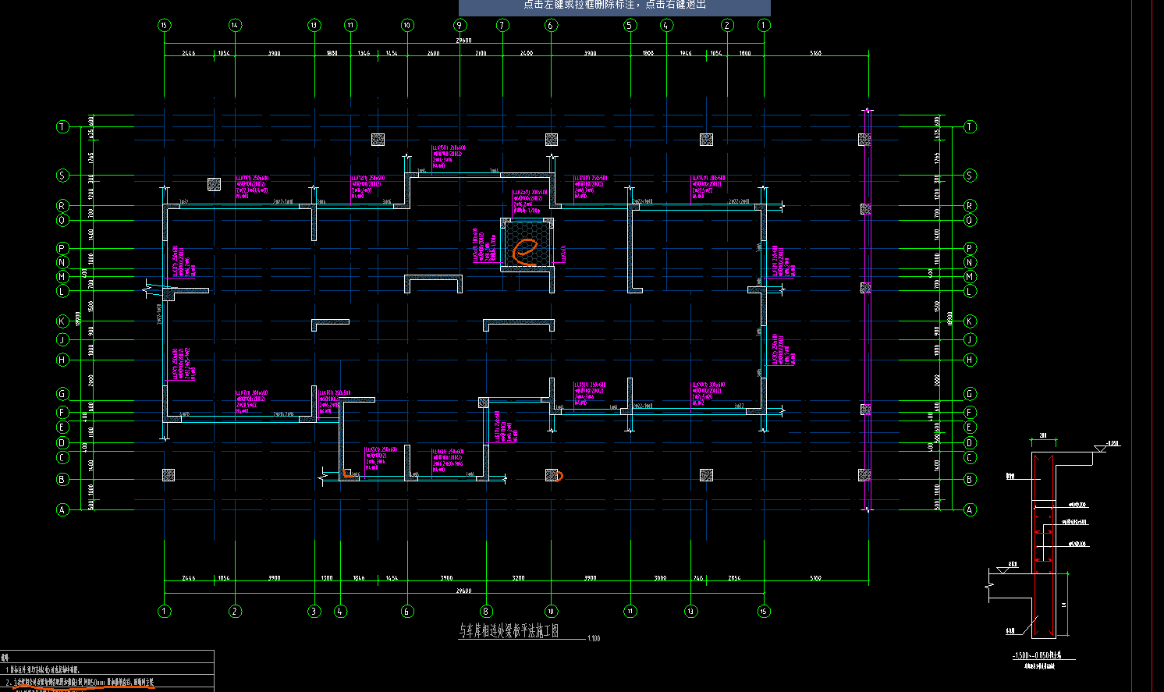Click axis bubble A on the right side

coord(970,509)
